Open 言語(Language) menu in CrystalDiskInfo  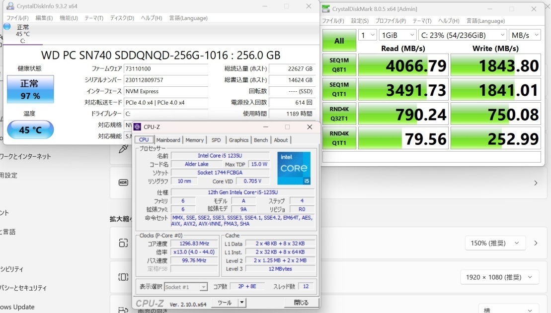point(188,18)
